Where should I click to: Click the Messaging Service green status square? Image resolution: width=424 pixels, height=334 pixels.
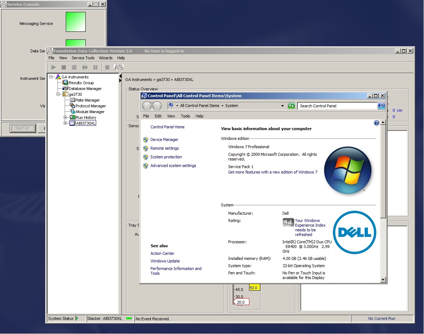point(76,22)
